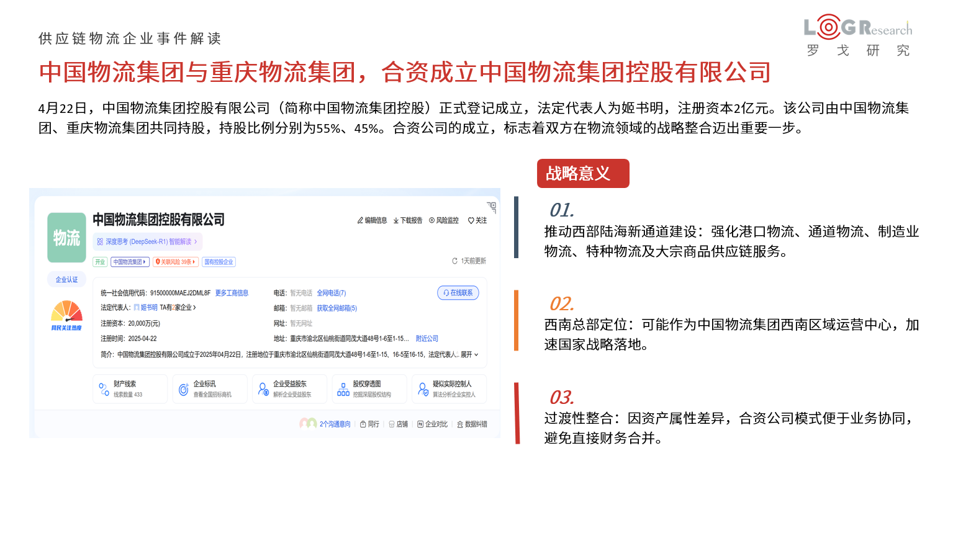Click 2个沟通意向 avatars link
This screenshot has height=533, width=953.
pyautogui.click(x=325, y=424)
